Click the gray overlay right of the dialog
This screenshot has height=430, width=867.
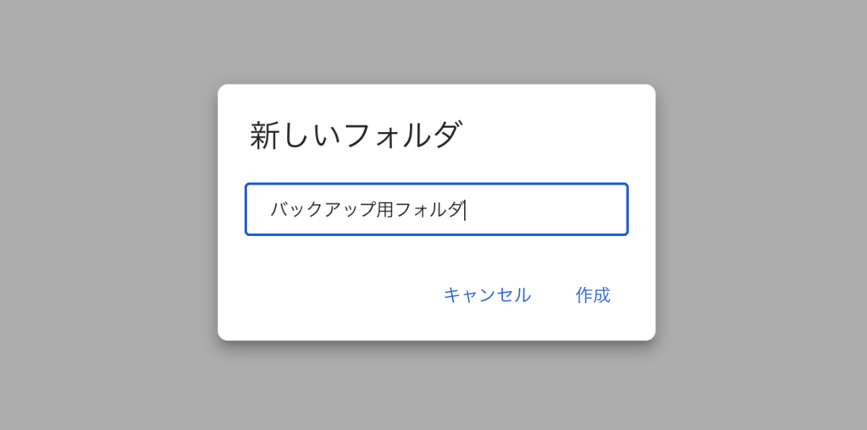pos(762,212)
